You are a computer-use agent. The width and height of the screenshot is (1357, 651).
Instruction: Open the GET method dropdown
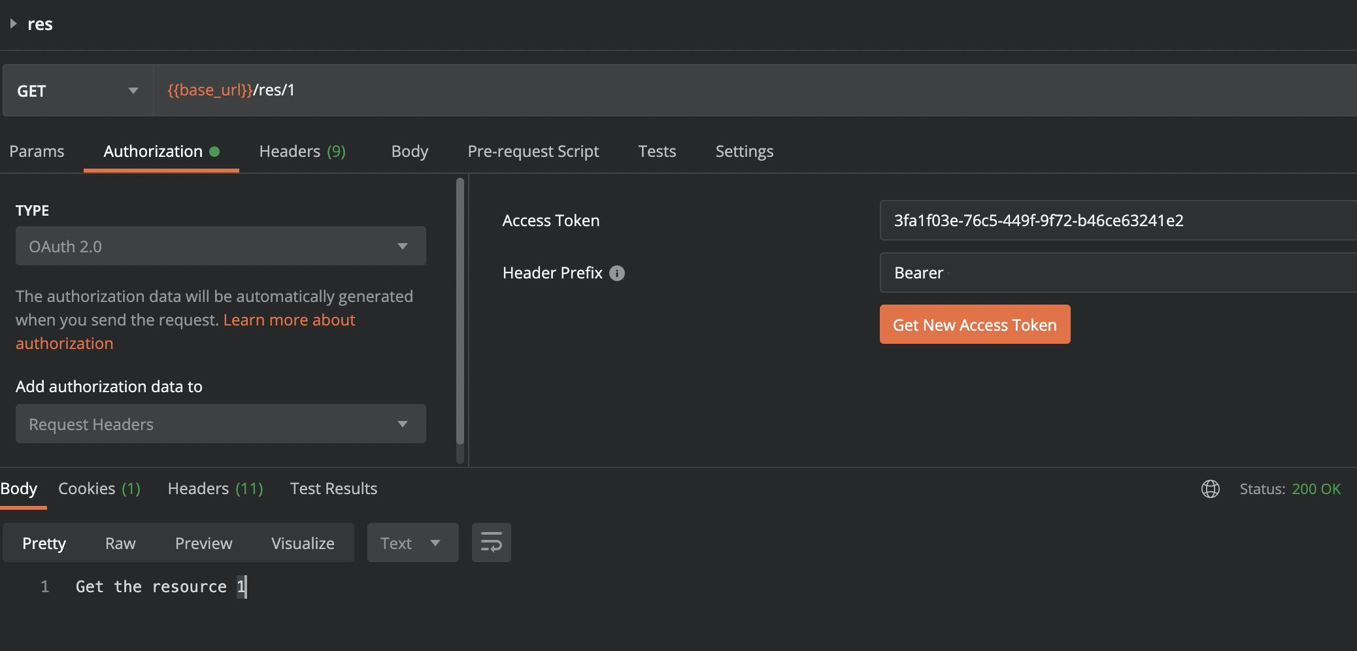[78, 91]
